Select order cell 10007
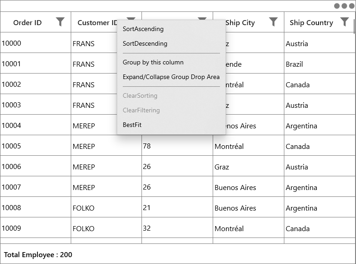The image size is (356, 264). [x=36, y=186]
